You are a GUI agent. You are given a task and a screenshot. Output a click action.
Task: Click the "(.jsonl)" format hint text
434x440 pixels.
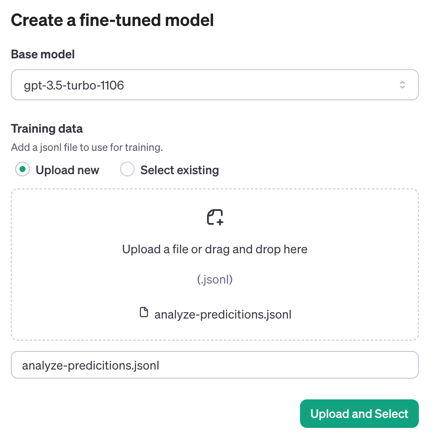click(215, 280)
